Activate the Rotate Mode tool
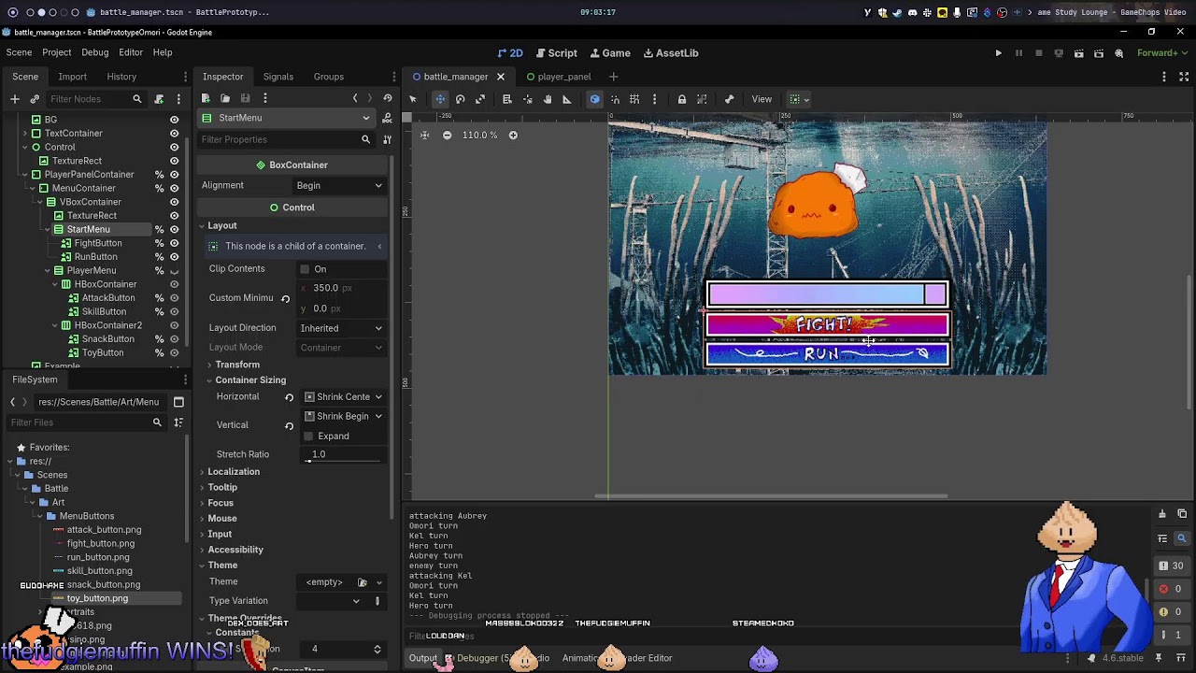1196x673 pixels. (460, 99)
